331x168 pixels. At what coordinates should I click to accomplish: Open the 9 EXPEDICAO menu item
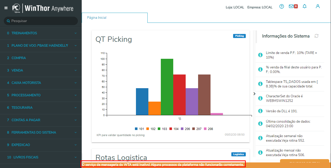click(41, 145)
